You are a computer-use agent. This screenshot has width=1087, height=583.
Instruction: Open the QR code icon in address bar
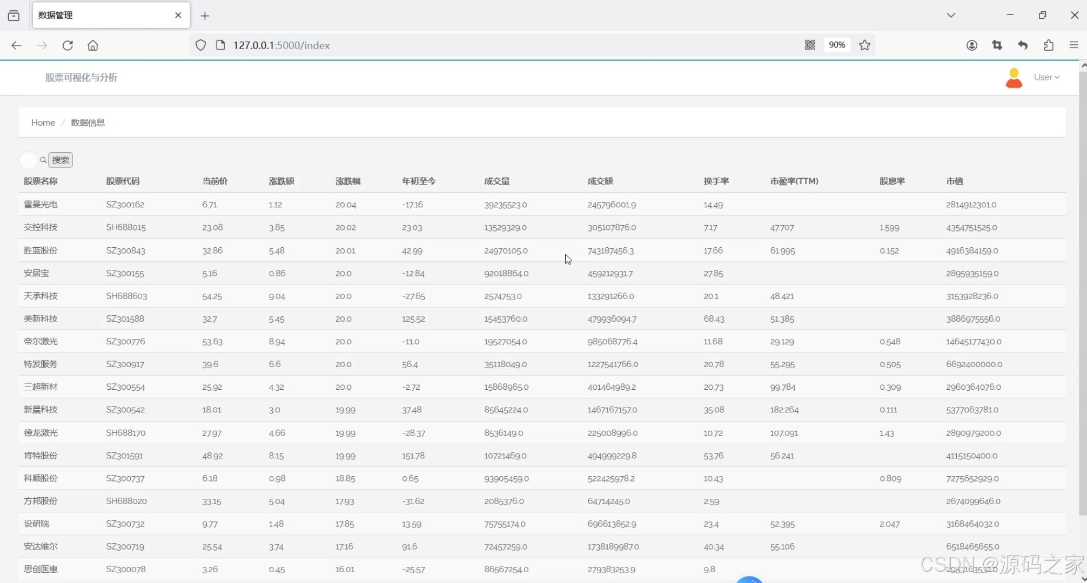pos(809,45)
